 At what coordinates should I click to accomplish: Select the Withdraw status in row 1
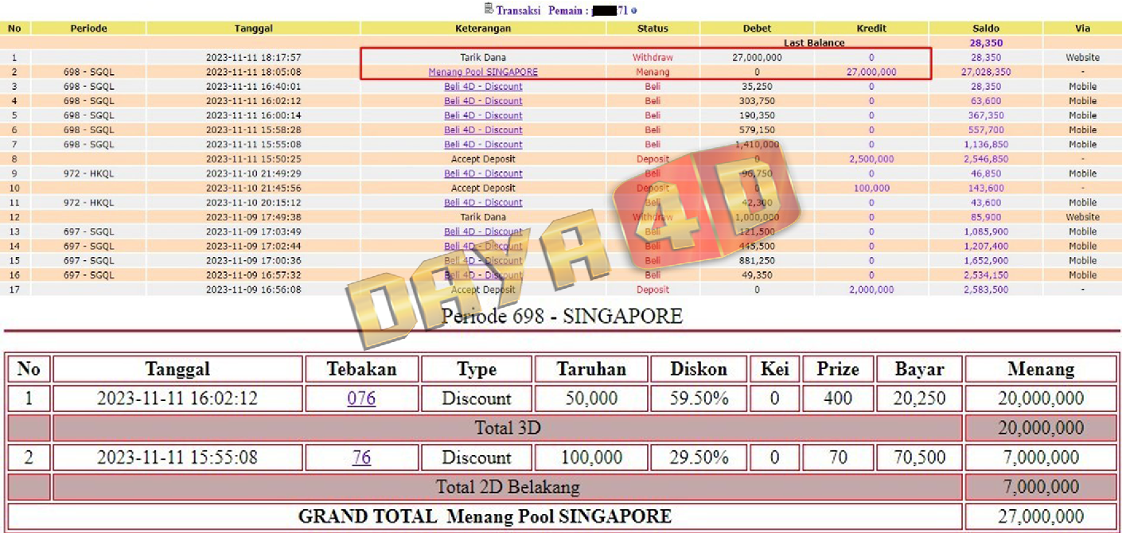tap(652, 58)
